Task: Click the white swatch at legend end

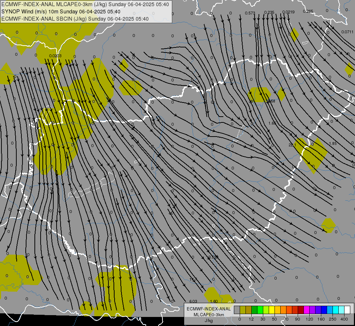Action: (347, 310)
